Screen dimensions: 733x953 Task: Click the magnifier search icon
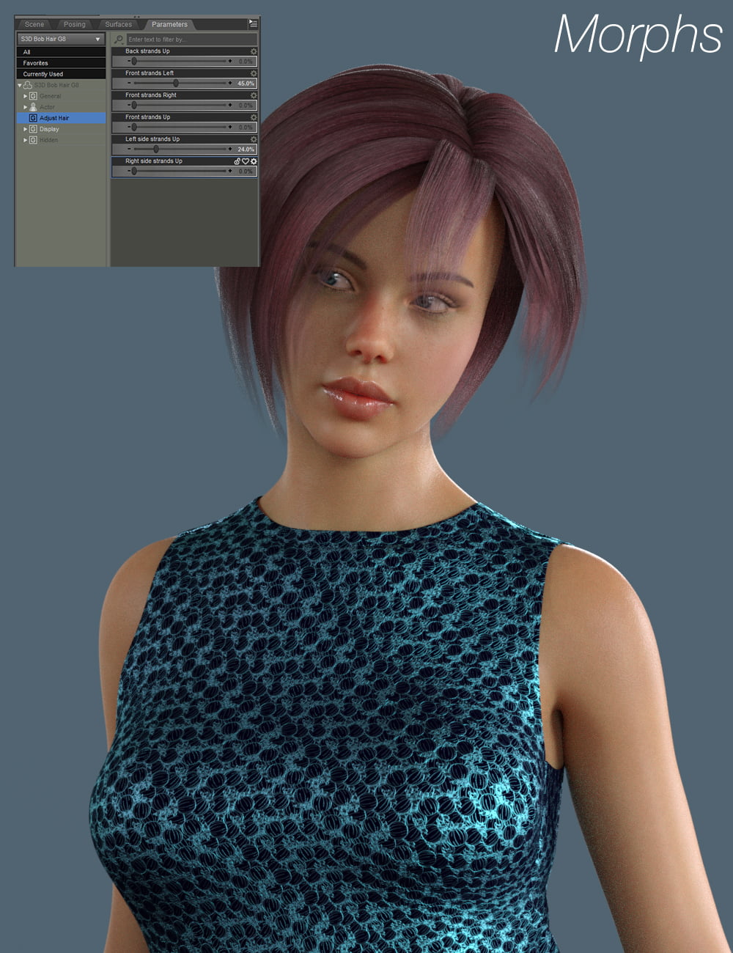coord(117,40)
